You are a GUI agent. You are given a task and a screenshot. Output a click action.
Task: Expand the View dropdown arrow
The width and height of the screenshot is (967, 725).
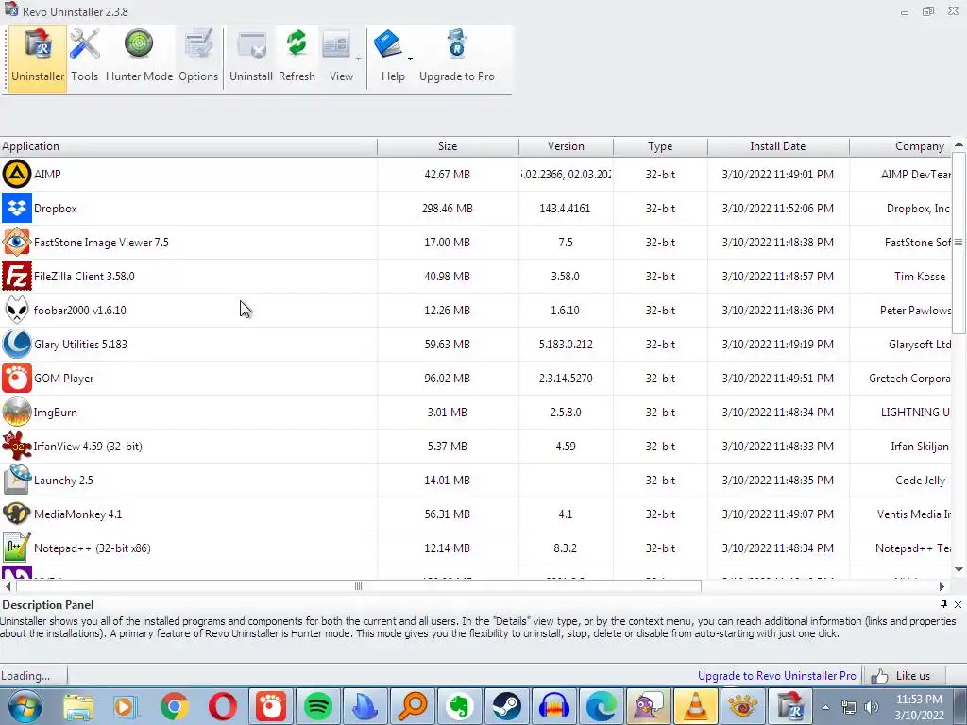358,59
